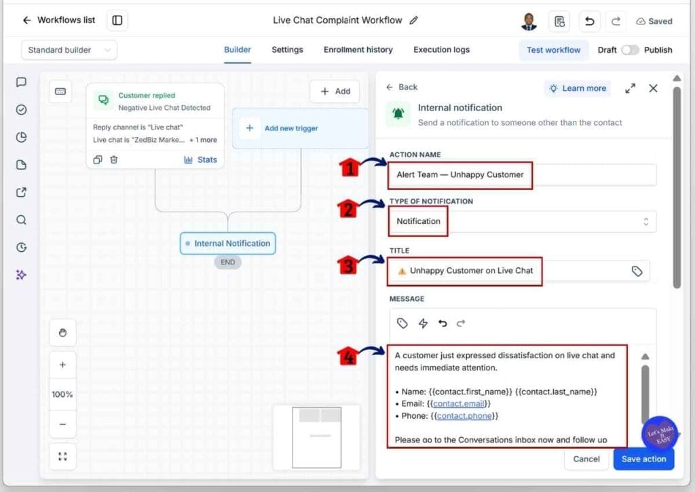Open Type of Notification dropdown
The width and height of the screenshot is (695, 492).
click(x=523, y=221)
